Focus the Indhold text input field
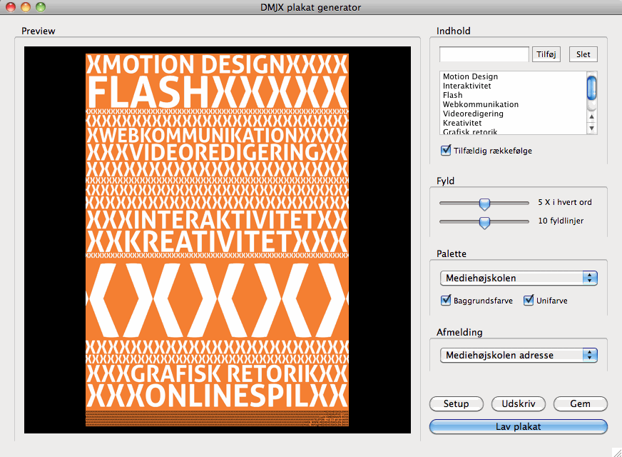This screenshot has width=622, height=457. 484,54
